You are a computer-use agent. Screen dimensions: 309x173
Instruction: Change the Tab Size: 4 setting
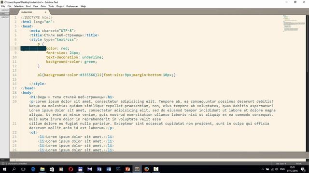pos(281,163)
